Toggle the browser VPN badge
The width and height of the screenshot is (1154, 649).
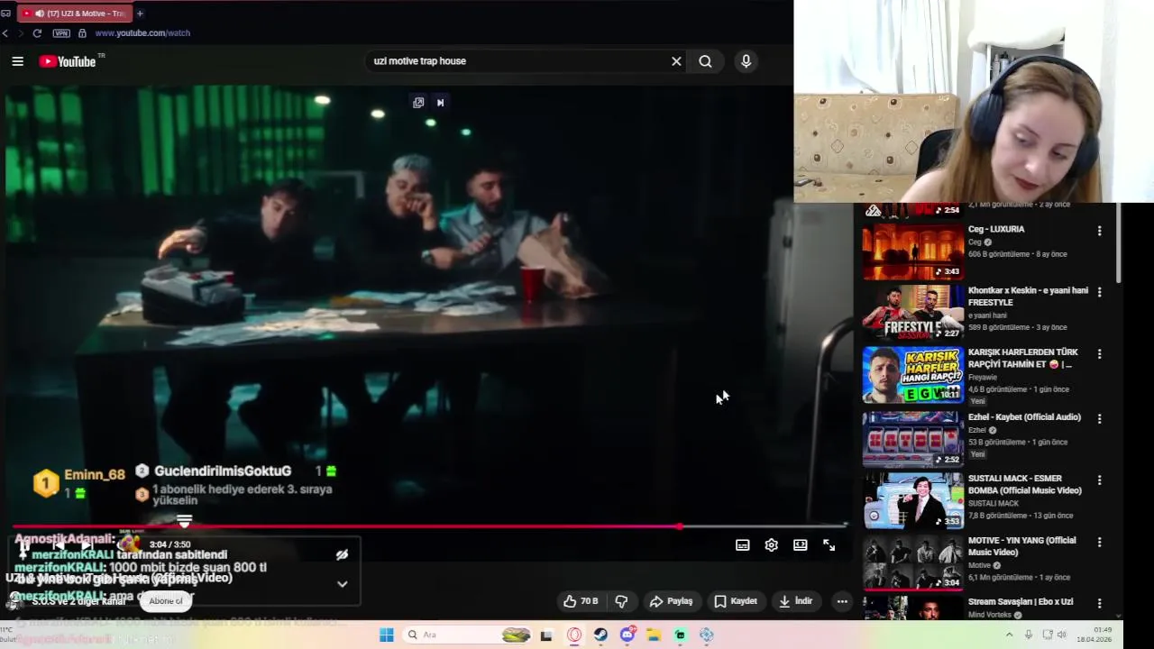pyautogui.click(x=61, y=33)
